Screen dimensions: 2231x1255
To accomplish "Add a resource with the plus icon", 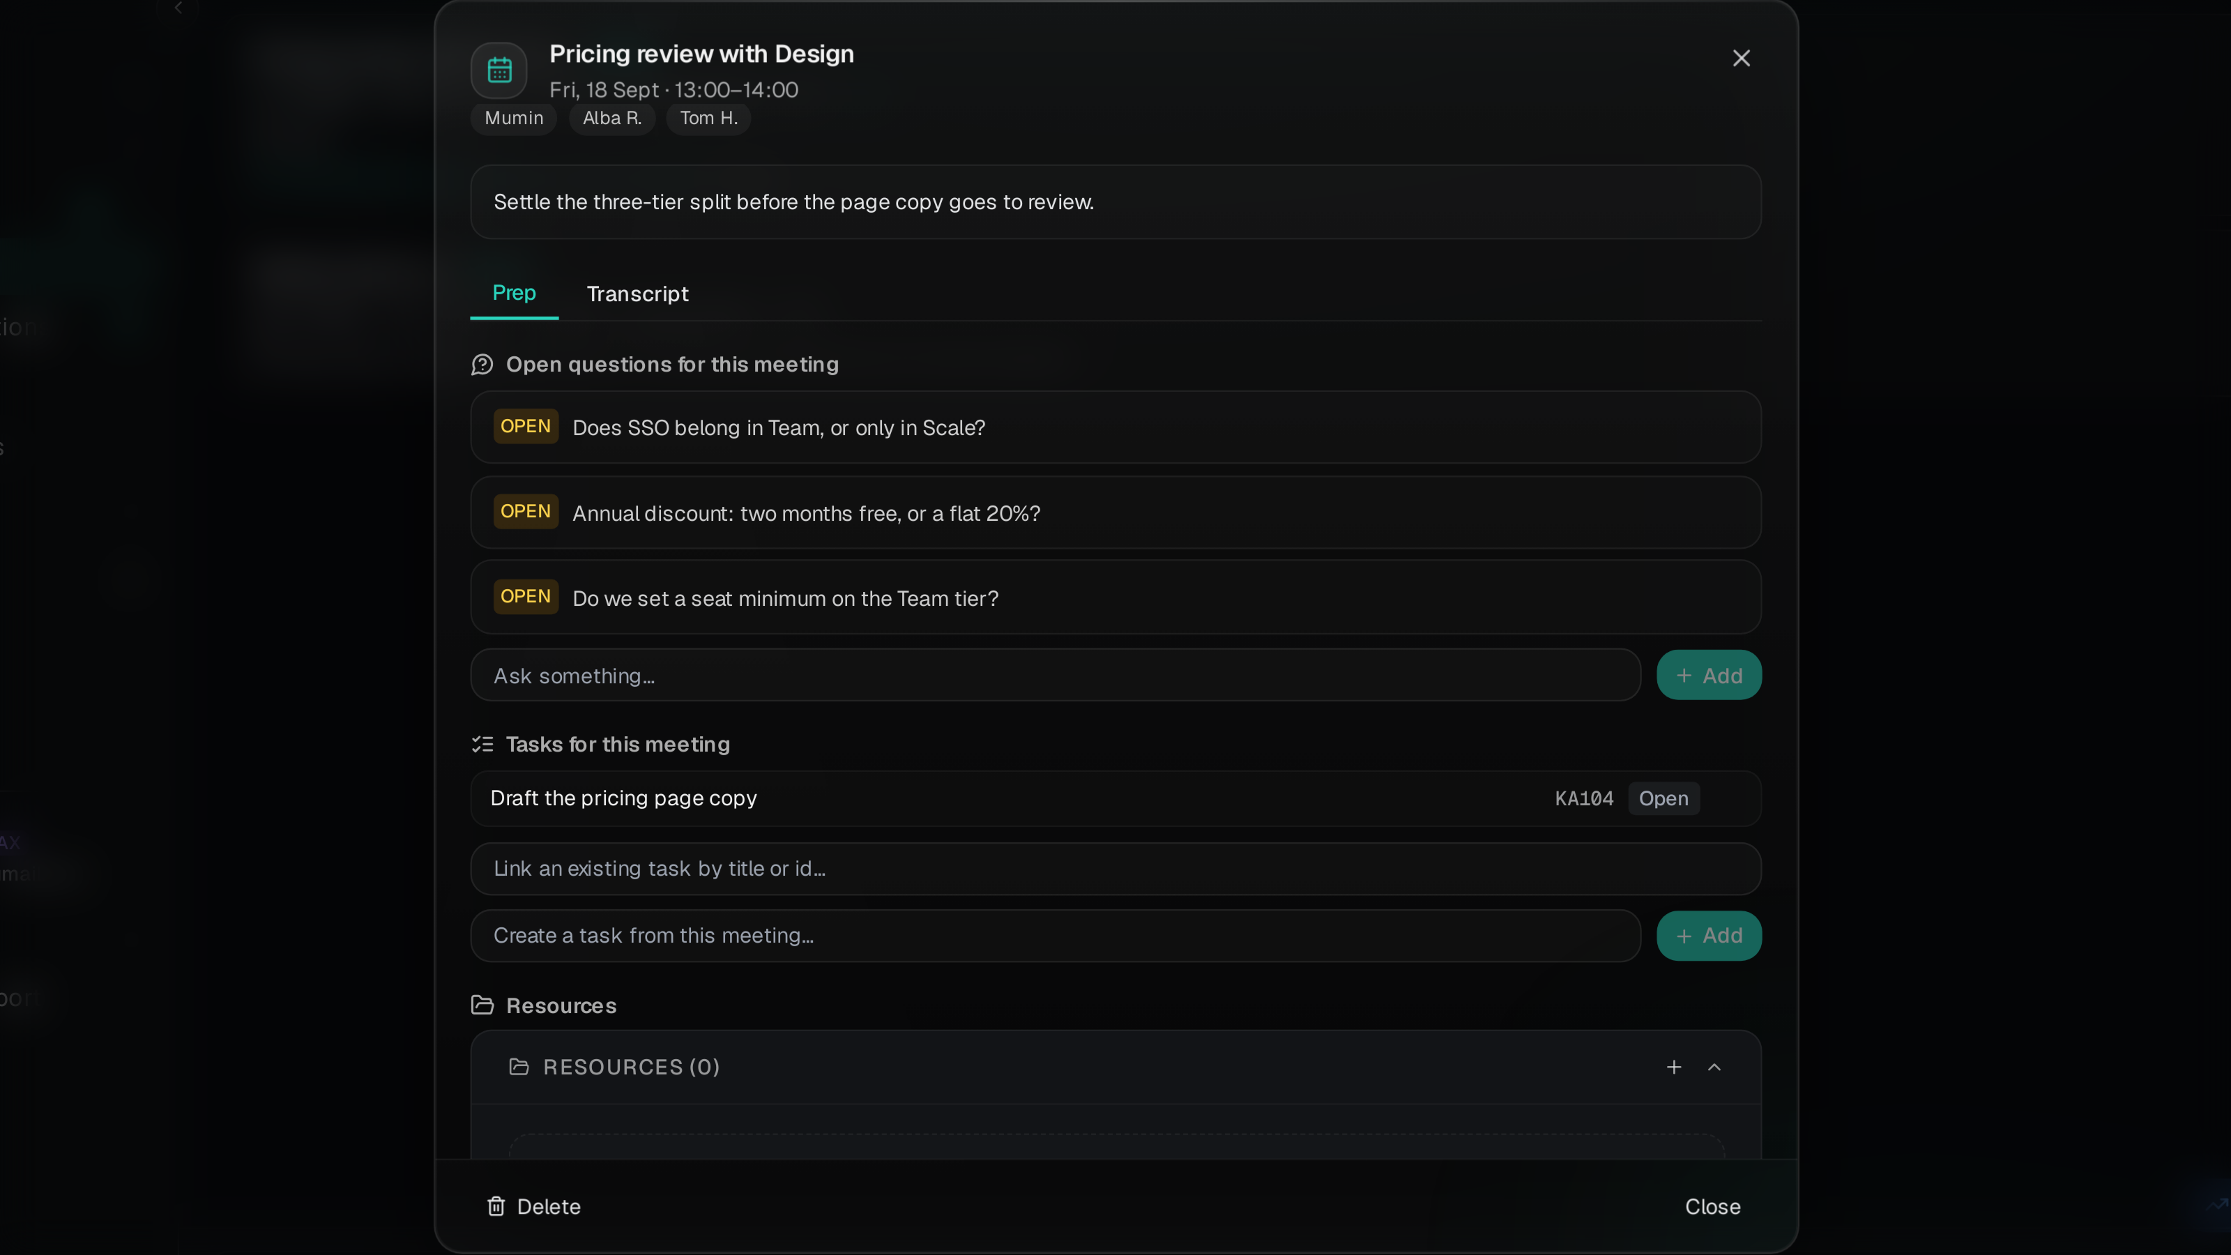I will coord(1673,1067).
